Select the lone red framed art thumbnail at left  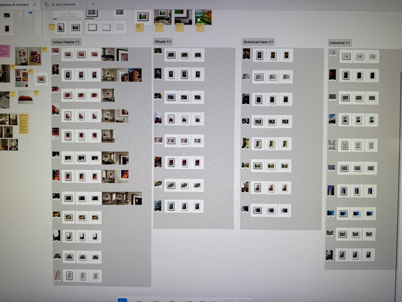click(41, 79)
